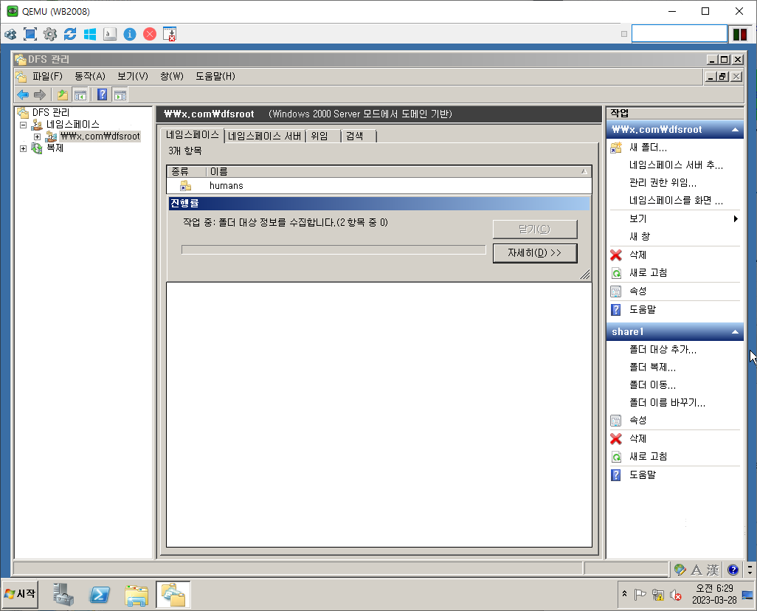757x611 pixels.
Task: Collapse the 네임스페이스 tree node
Action: tap(23, 125)
